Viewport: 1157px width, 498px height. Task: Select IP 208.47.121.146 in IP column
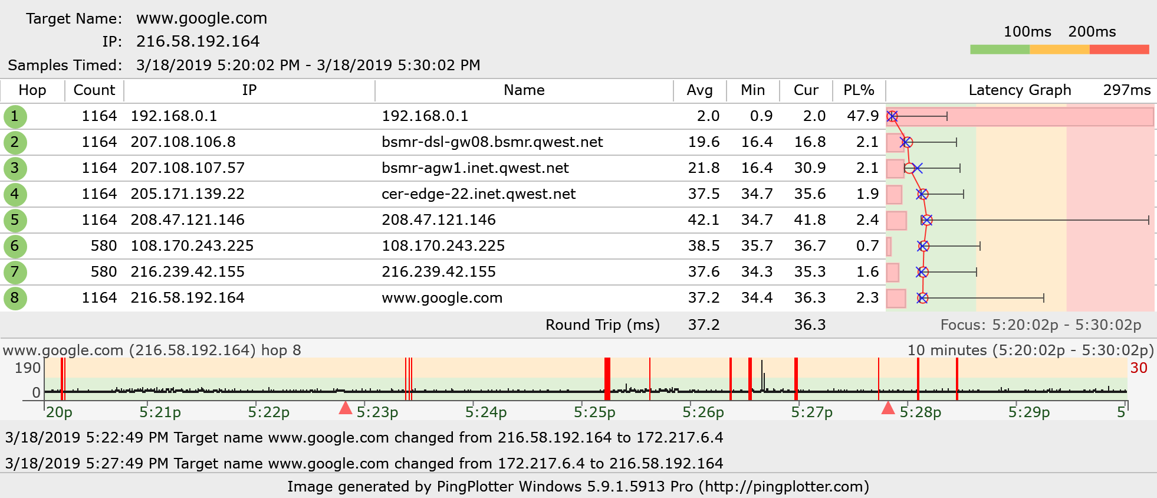pos(188,220)
